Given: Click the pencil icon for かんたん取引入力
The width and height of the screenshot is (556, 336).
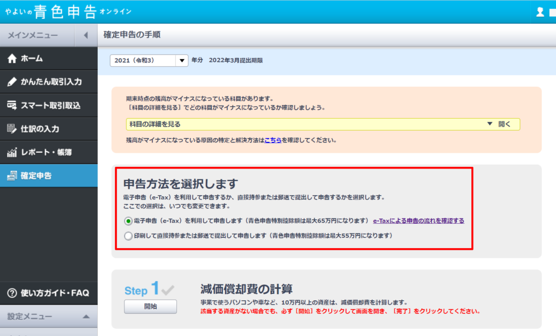Looking at the screenshot, I should pyautogui.click(x=12, y=82).
